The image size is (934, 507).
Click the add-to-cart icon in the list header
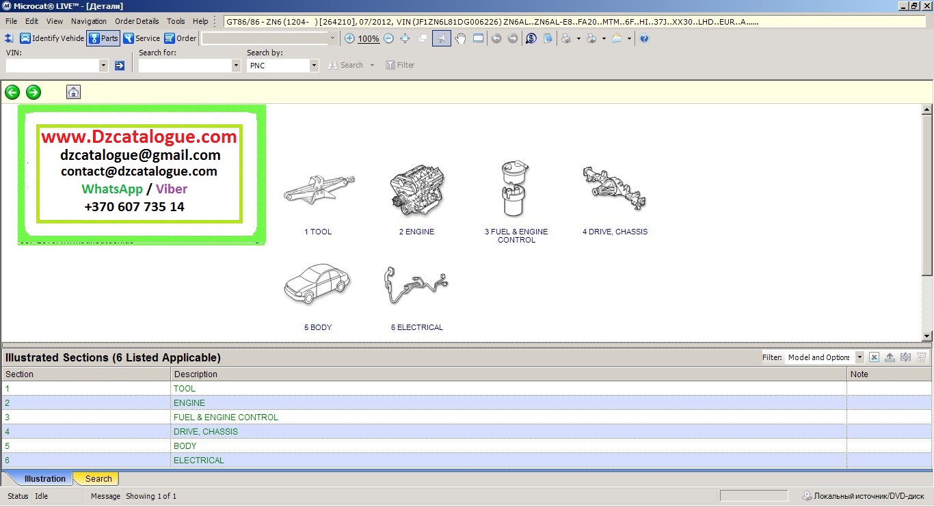921,357
